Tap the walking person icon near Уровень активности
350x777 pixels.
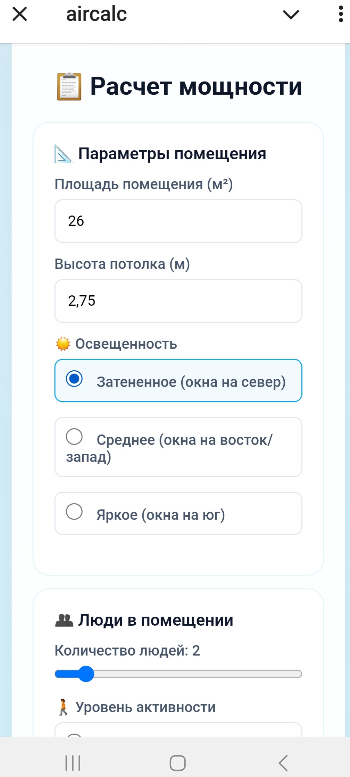click(64, 707)
